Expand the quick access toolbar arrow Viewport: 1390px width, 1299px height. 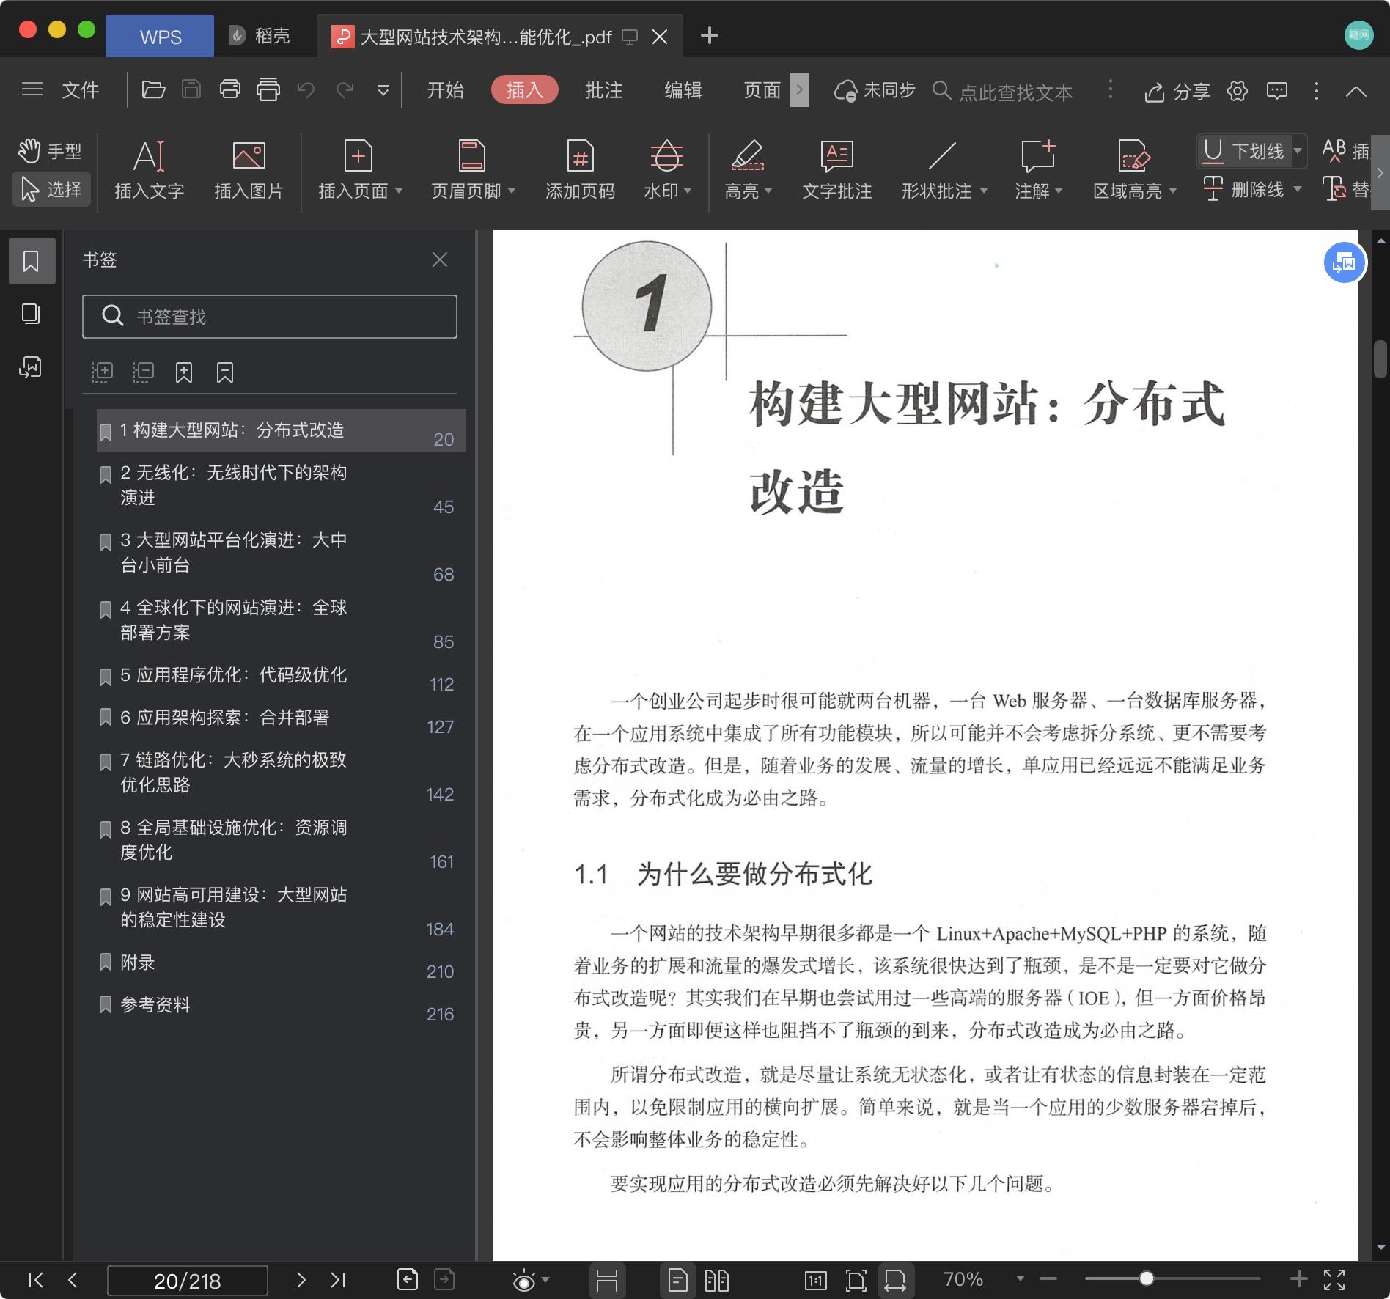pyautogui.click(x=383, y=91)
